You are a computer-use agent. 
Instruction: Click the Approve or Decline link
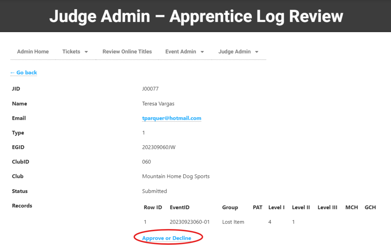(x=166, y=238)
